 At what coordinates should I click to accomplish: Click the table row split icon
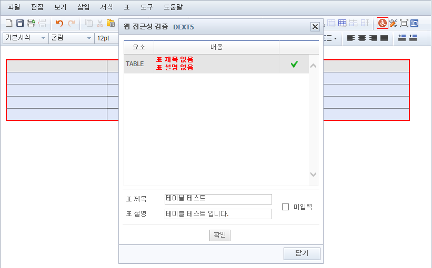pyautogui.click(x=353, y=23)
